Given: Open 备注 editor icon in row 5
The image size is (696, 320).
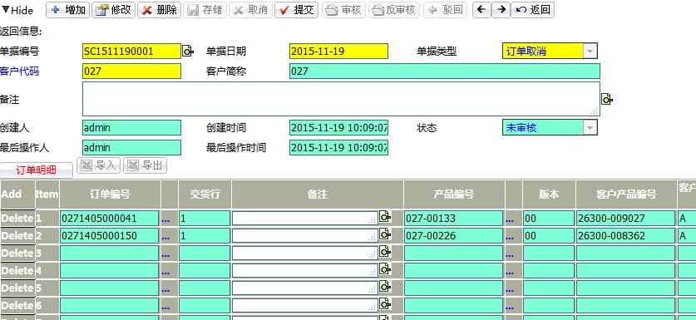Looking at the screenshot, I should point(385,287).
